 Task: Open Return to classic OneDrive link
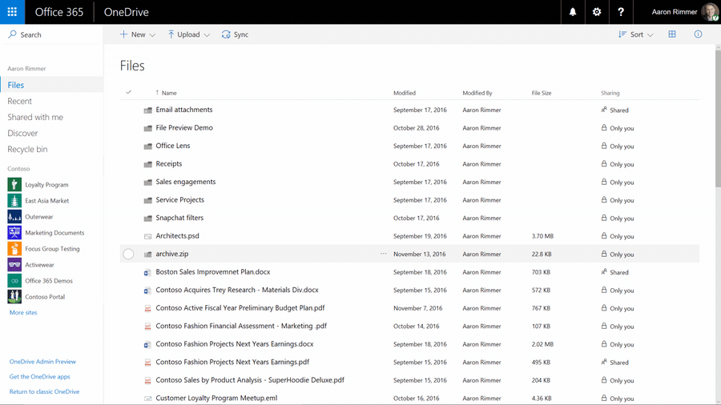tap(44, 391)
